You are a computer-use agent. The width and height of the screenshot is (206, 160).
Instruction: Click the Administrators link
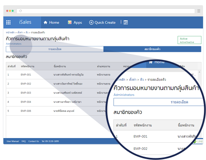click(14, 44)
